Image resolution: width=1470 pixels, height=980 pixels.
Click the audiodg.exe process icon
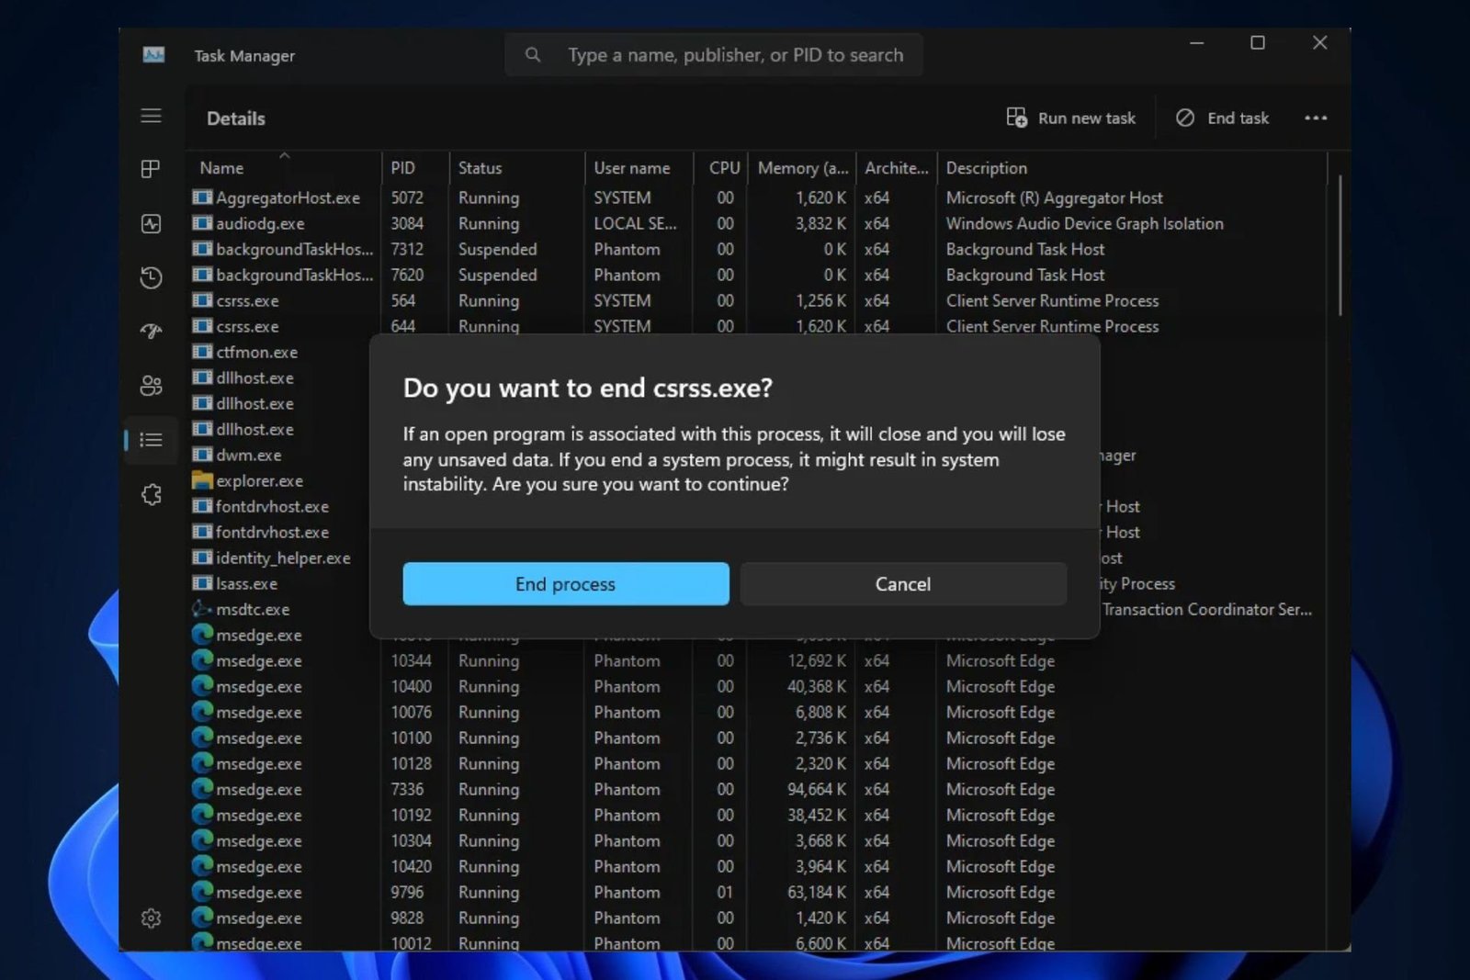pyautogui.click(x=202, y=223)
